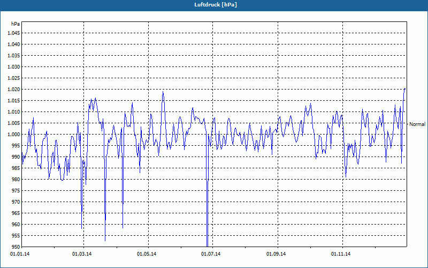Select the 1.025 y-axis label

tap(14, 78)
